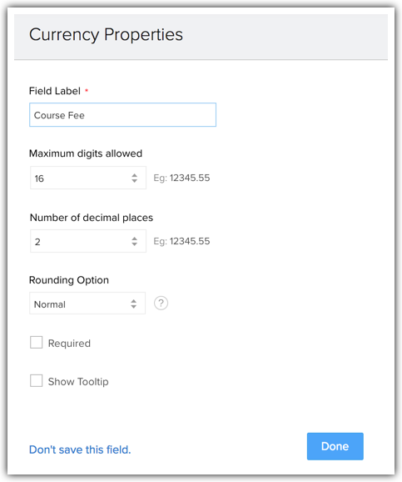Screen dimensions: 402x482
Task: Click the Field Label caption text
Action: [x=55, y=91]
